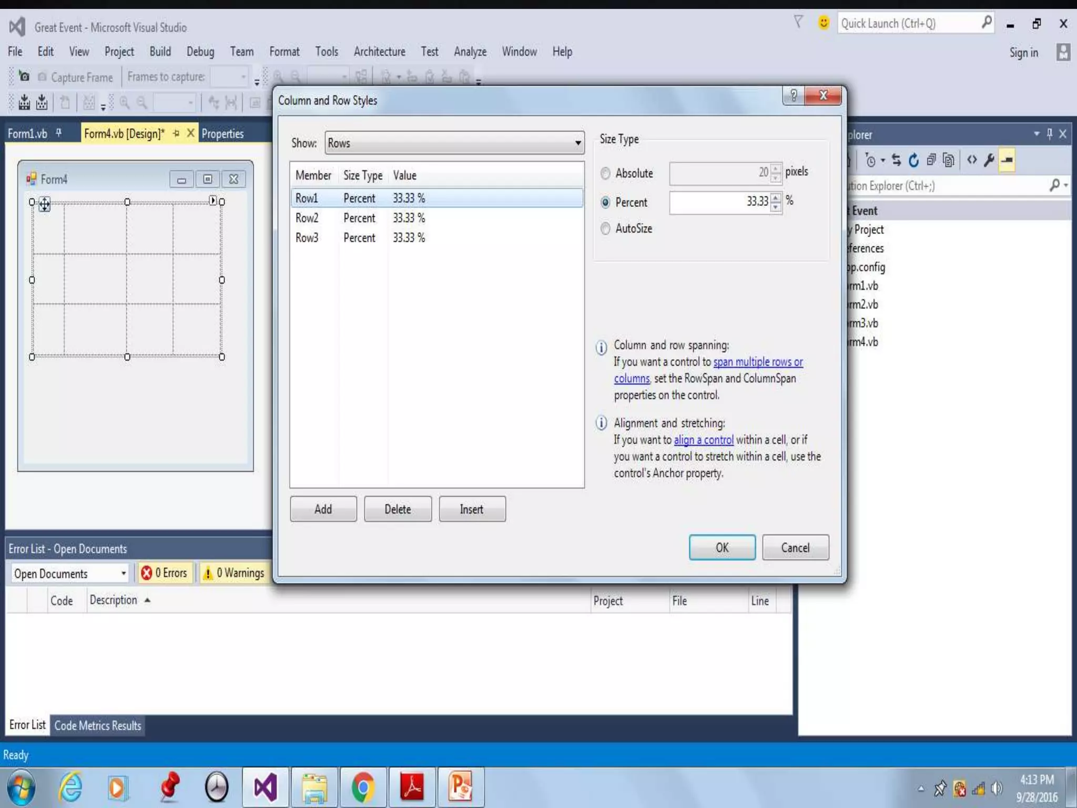The image size is (1077, 808).
Task: Open Visual Studio from the taskbar
Action: pyautogui.click(x=266, y=787)
